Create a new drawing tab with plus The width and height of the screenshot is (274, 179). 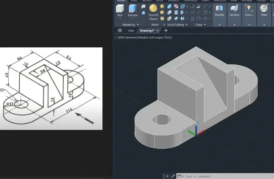click(166, 30)
